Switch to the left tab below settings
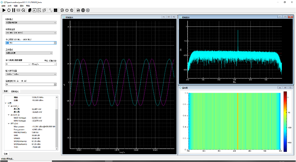Image resolution: width=296 pixels, height=162 pixels. [6, 91]
